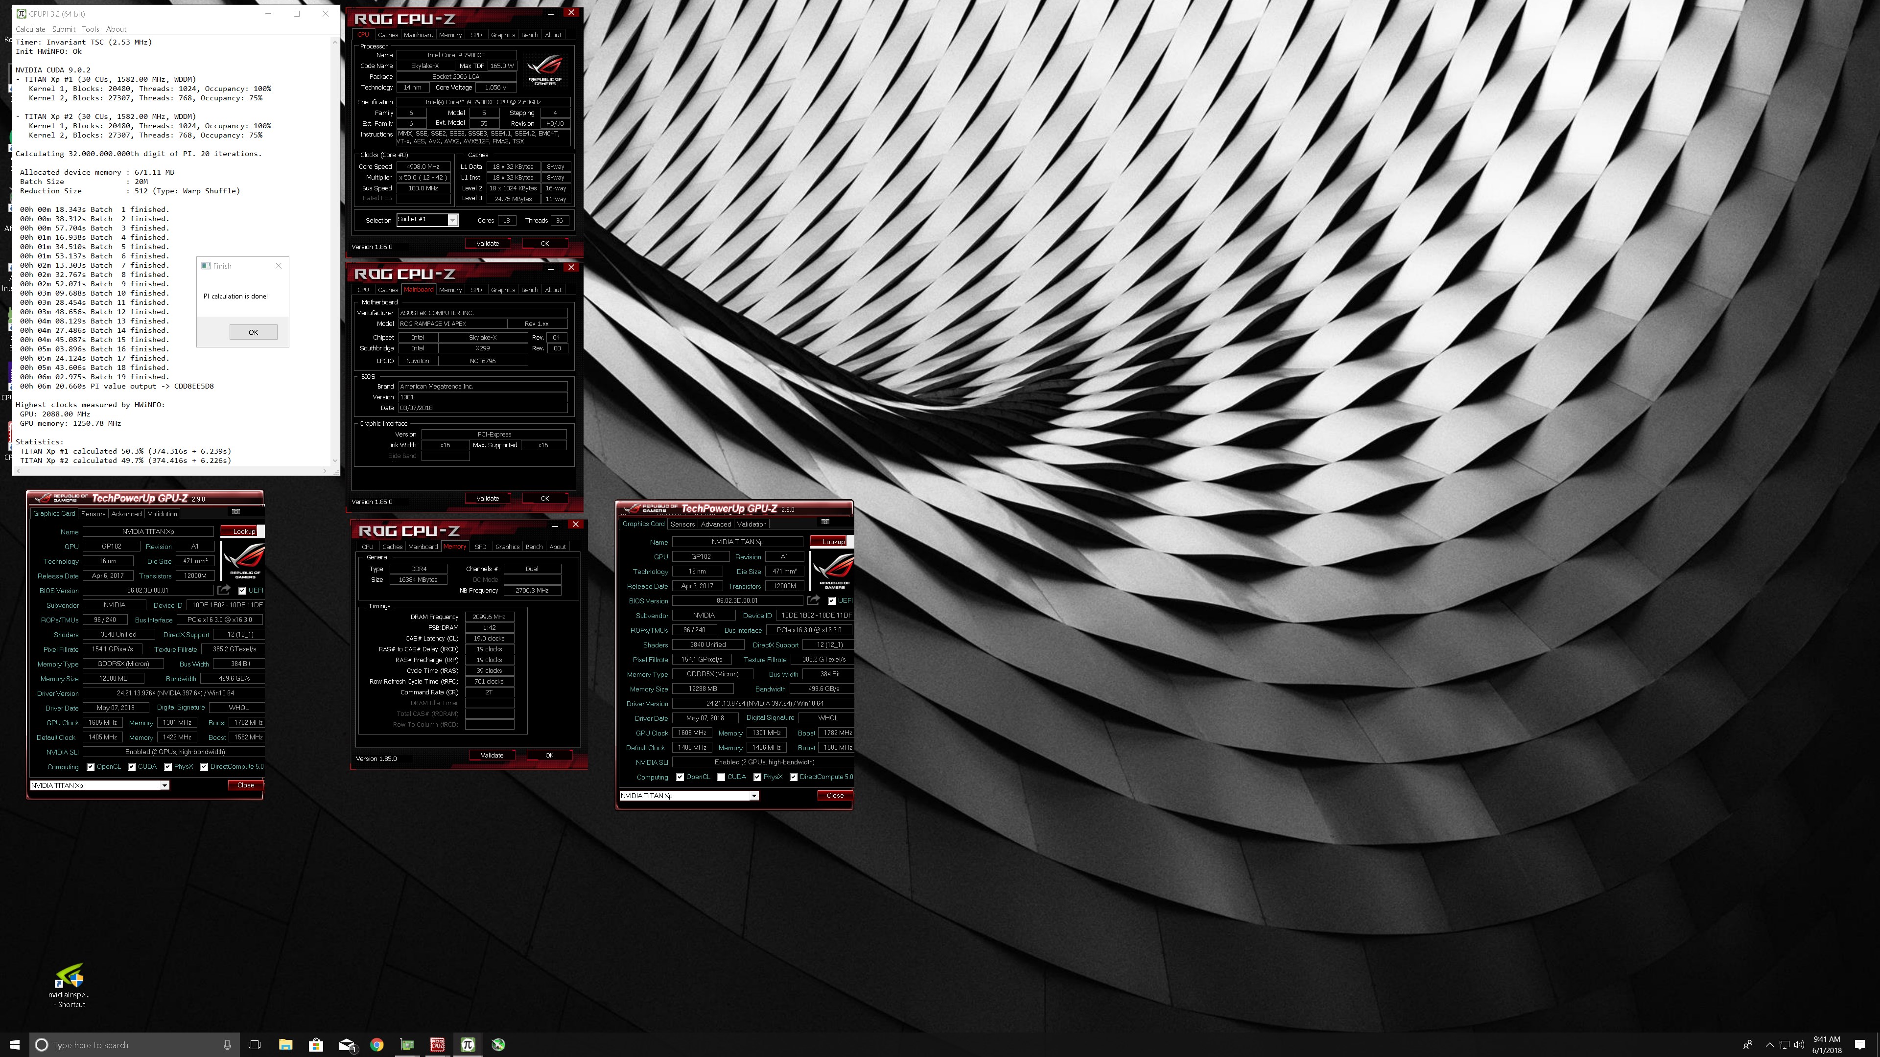Open Validation tab in left GPU-Z
Viewport: 1880px width, 1057px height.
[163, 513]
